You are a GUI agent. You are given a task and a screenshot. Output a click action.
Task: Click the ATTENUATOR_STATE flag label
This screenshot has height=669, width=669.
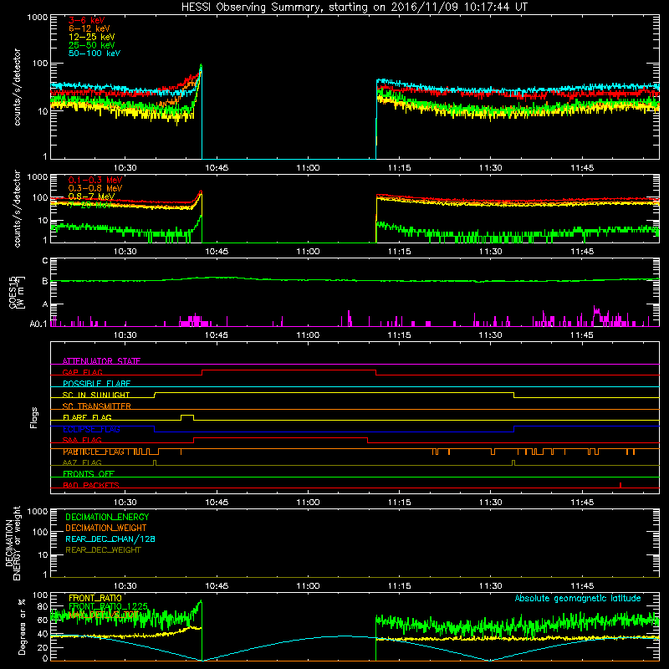pos(101,361)
